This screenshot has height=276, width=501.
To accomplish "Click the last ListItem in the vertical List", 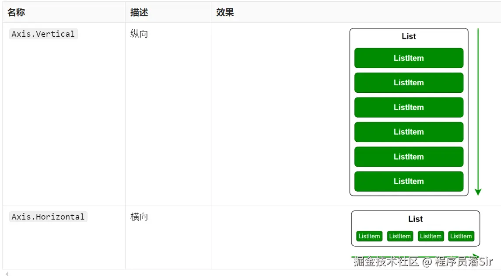I will (x=408, y=181).
